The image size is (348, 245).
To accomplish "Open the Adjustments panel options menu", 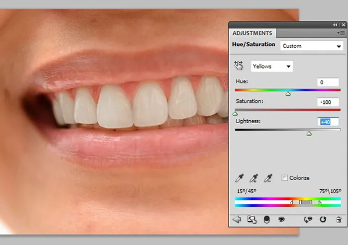I will pyautogui.click(x=342, y=33).
